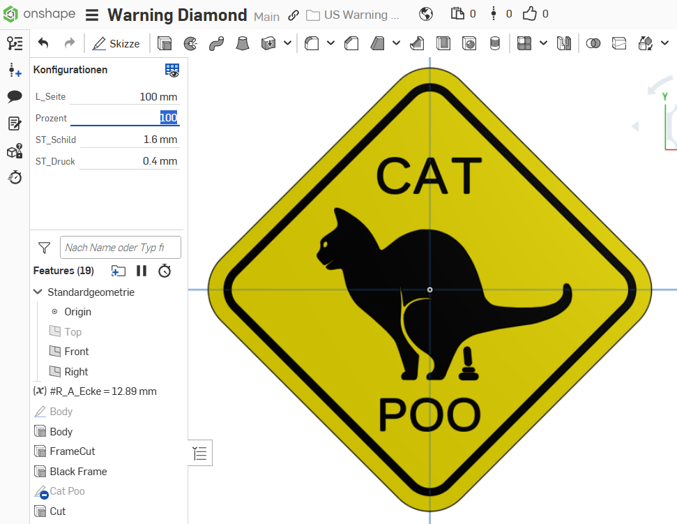
Task: Click the copies count icon
Action: pyautogui.click(x=457, y=14)
